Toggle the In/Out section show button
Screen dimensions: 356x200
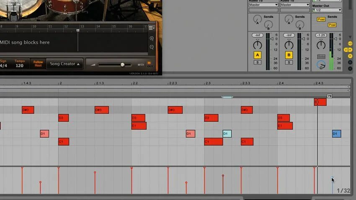click(350, 44)
